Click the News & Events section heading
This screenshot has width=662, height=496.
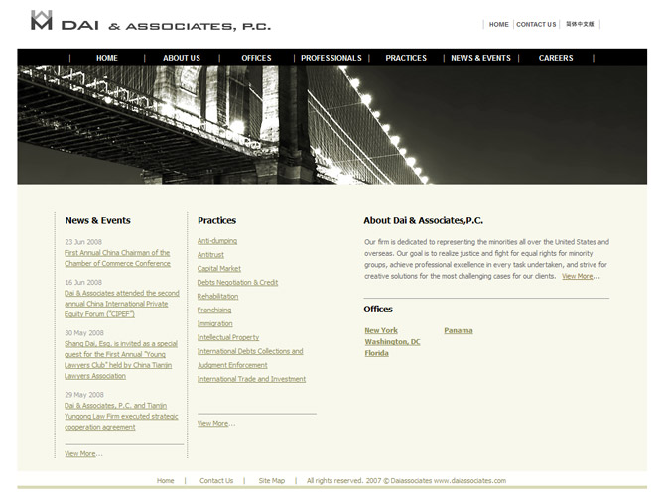(97, 220)
